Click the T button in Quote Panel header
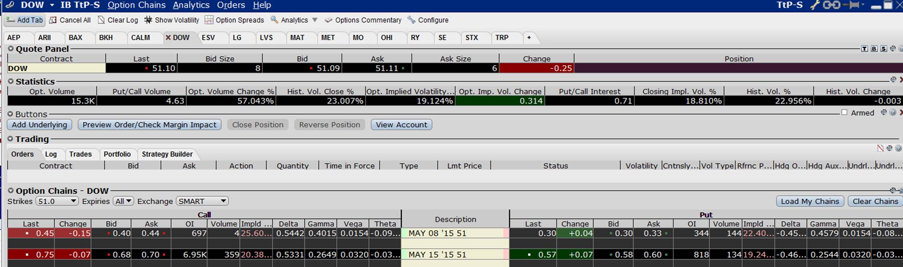The height and width of the screenshot is (267, 903). pos(864,49)
